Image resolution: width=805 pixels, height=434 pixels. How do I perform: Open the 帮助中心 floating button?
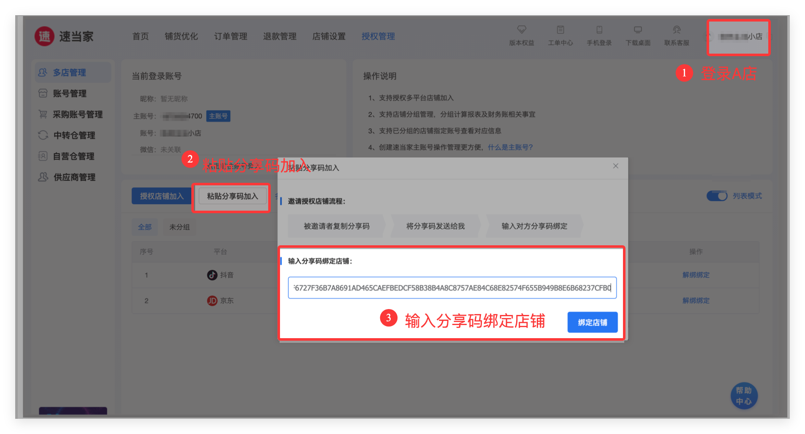coord(744,396)
